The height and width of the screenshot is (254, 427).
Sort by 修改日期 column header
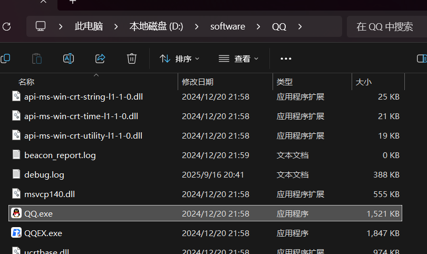198,82
